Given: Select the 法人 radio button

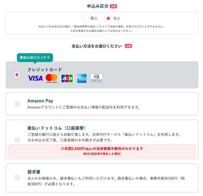Looking at the screenshot, I should coord(108,18).
